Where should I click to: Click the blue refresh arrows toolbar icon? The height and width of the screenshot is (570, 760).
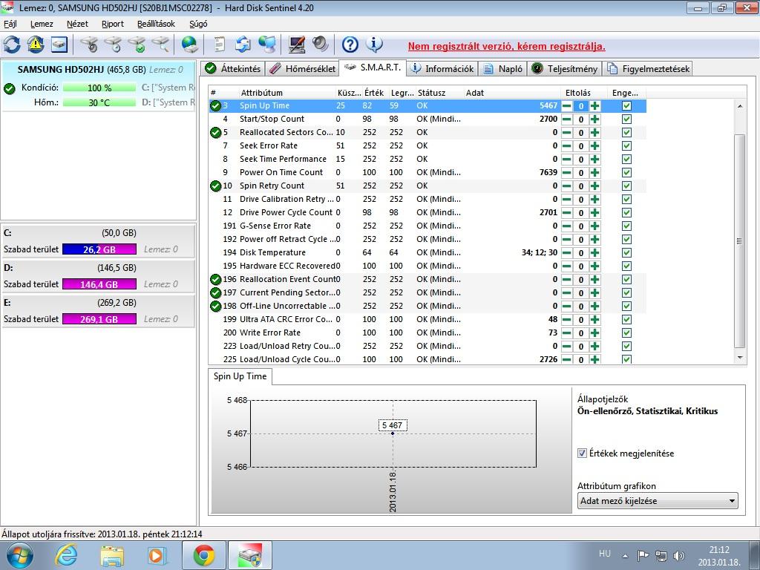click(12, 45)
